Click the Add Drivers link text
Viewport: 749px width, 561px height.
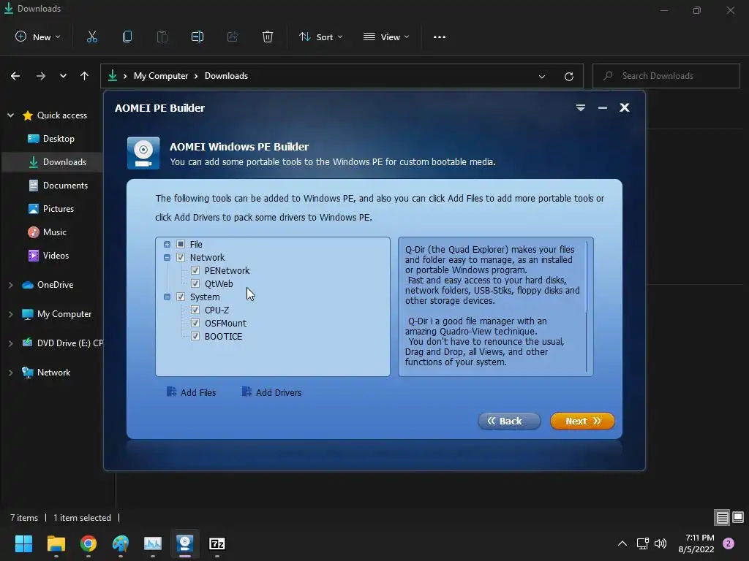click(x=279, y=392)
